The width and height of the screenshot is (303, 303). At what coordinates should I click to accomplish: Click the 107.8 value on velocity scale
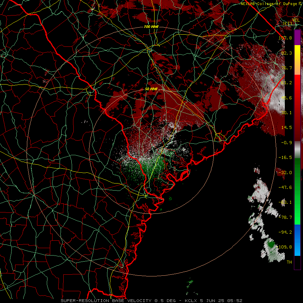click(285, 38)
